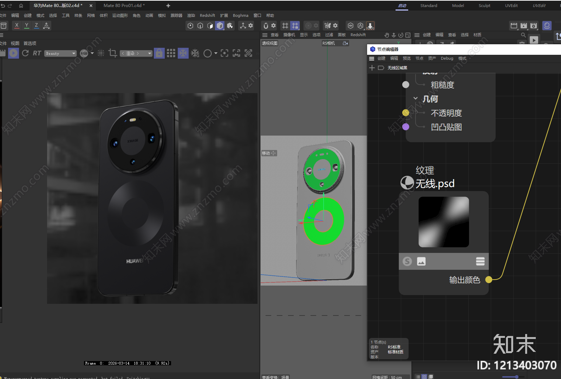Open the viewport 过滤 menu
561x379 pixels.
(x=329, y=35)
